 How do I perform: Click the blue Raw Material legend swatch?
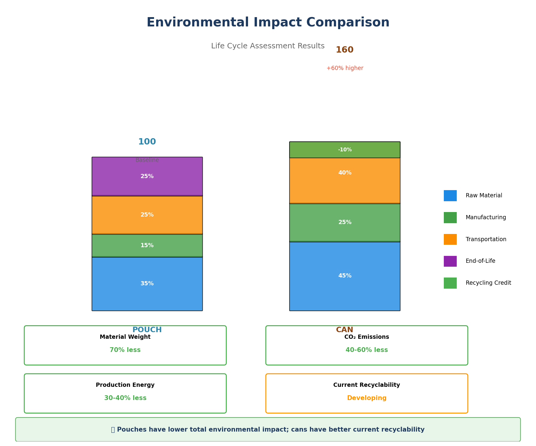pos(450,196)
